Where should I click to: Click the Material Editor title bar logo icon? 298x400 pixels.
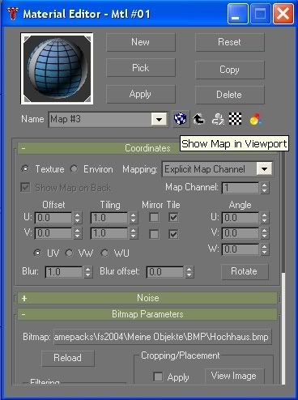click(x=12, y=14)
